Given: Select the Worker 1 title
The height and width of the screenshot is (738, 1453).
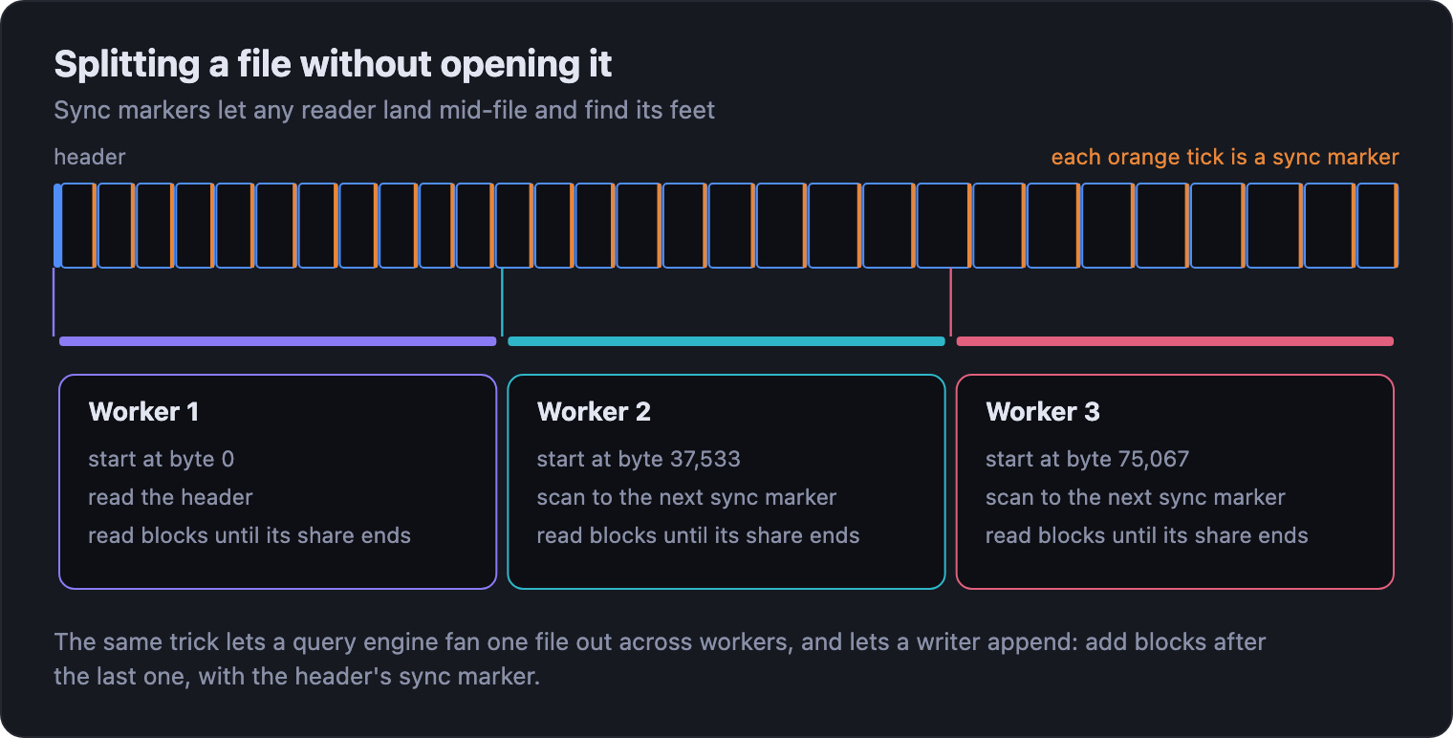Looking at the screenshot, I should [143, 412].
